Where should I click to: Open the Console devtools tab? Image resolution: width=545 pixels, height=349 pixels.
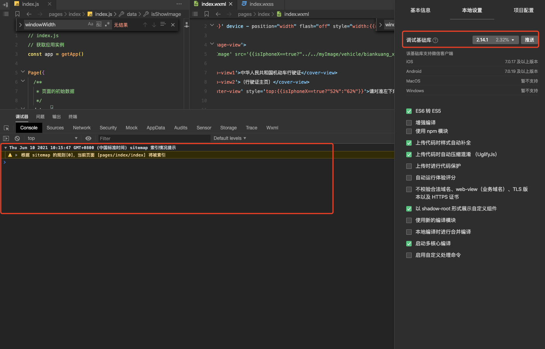tap(29, 128)
